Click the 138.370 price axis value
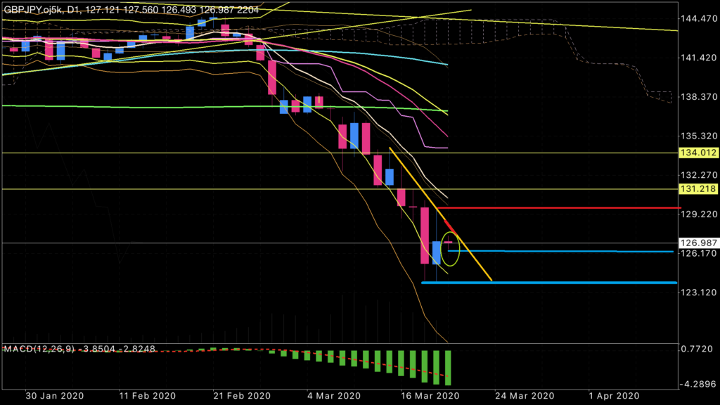The width and height of the screenshot is (720, 405). point(698,97)
